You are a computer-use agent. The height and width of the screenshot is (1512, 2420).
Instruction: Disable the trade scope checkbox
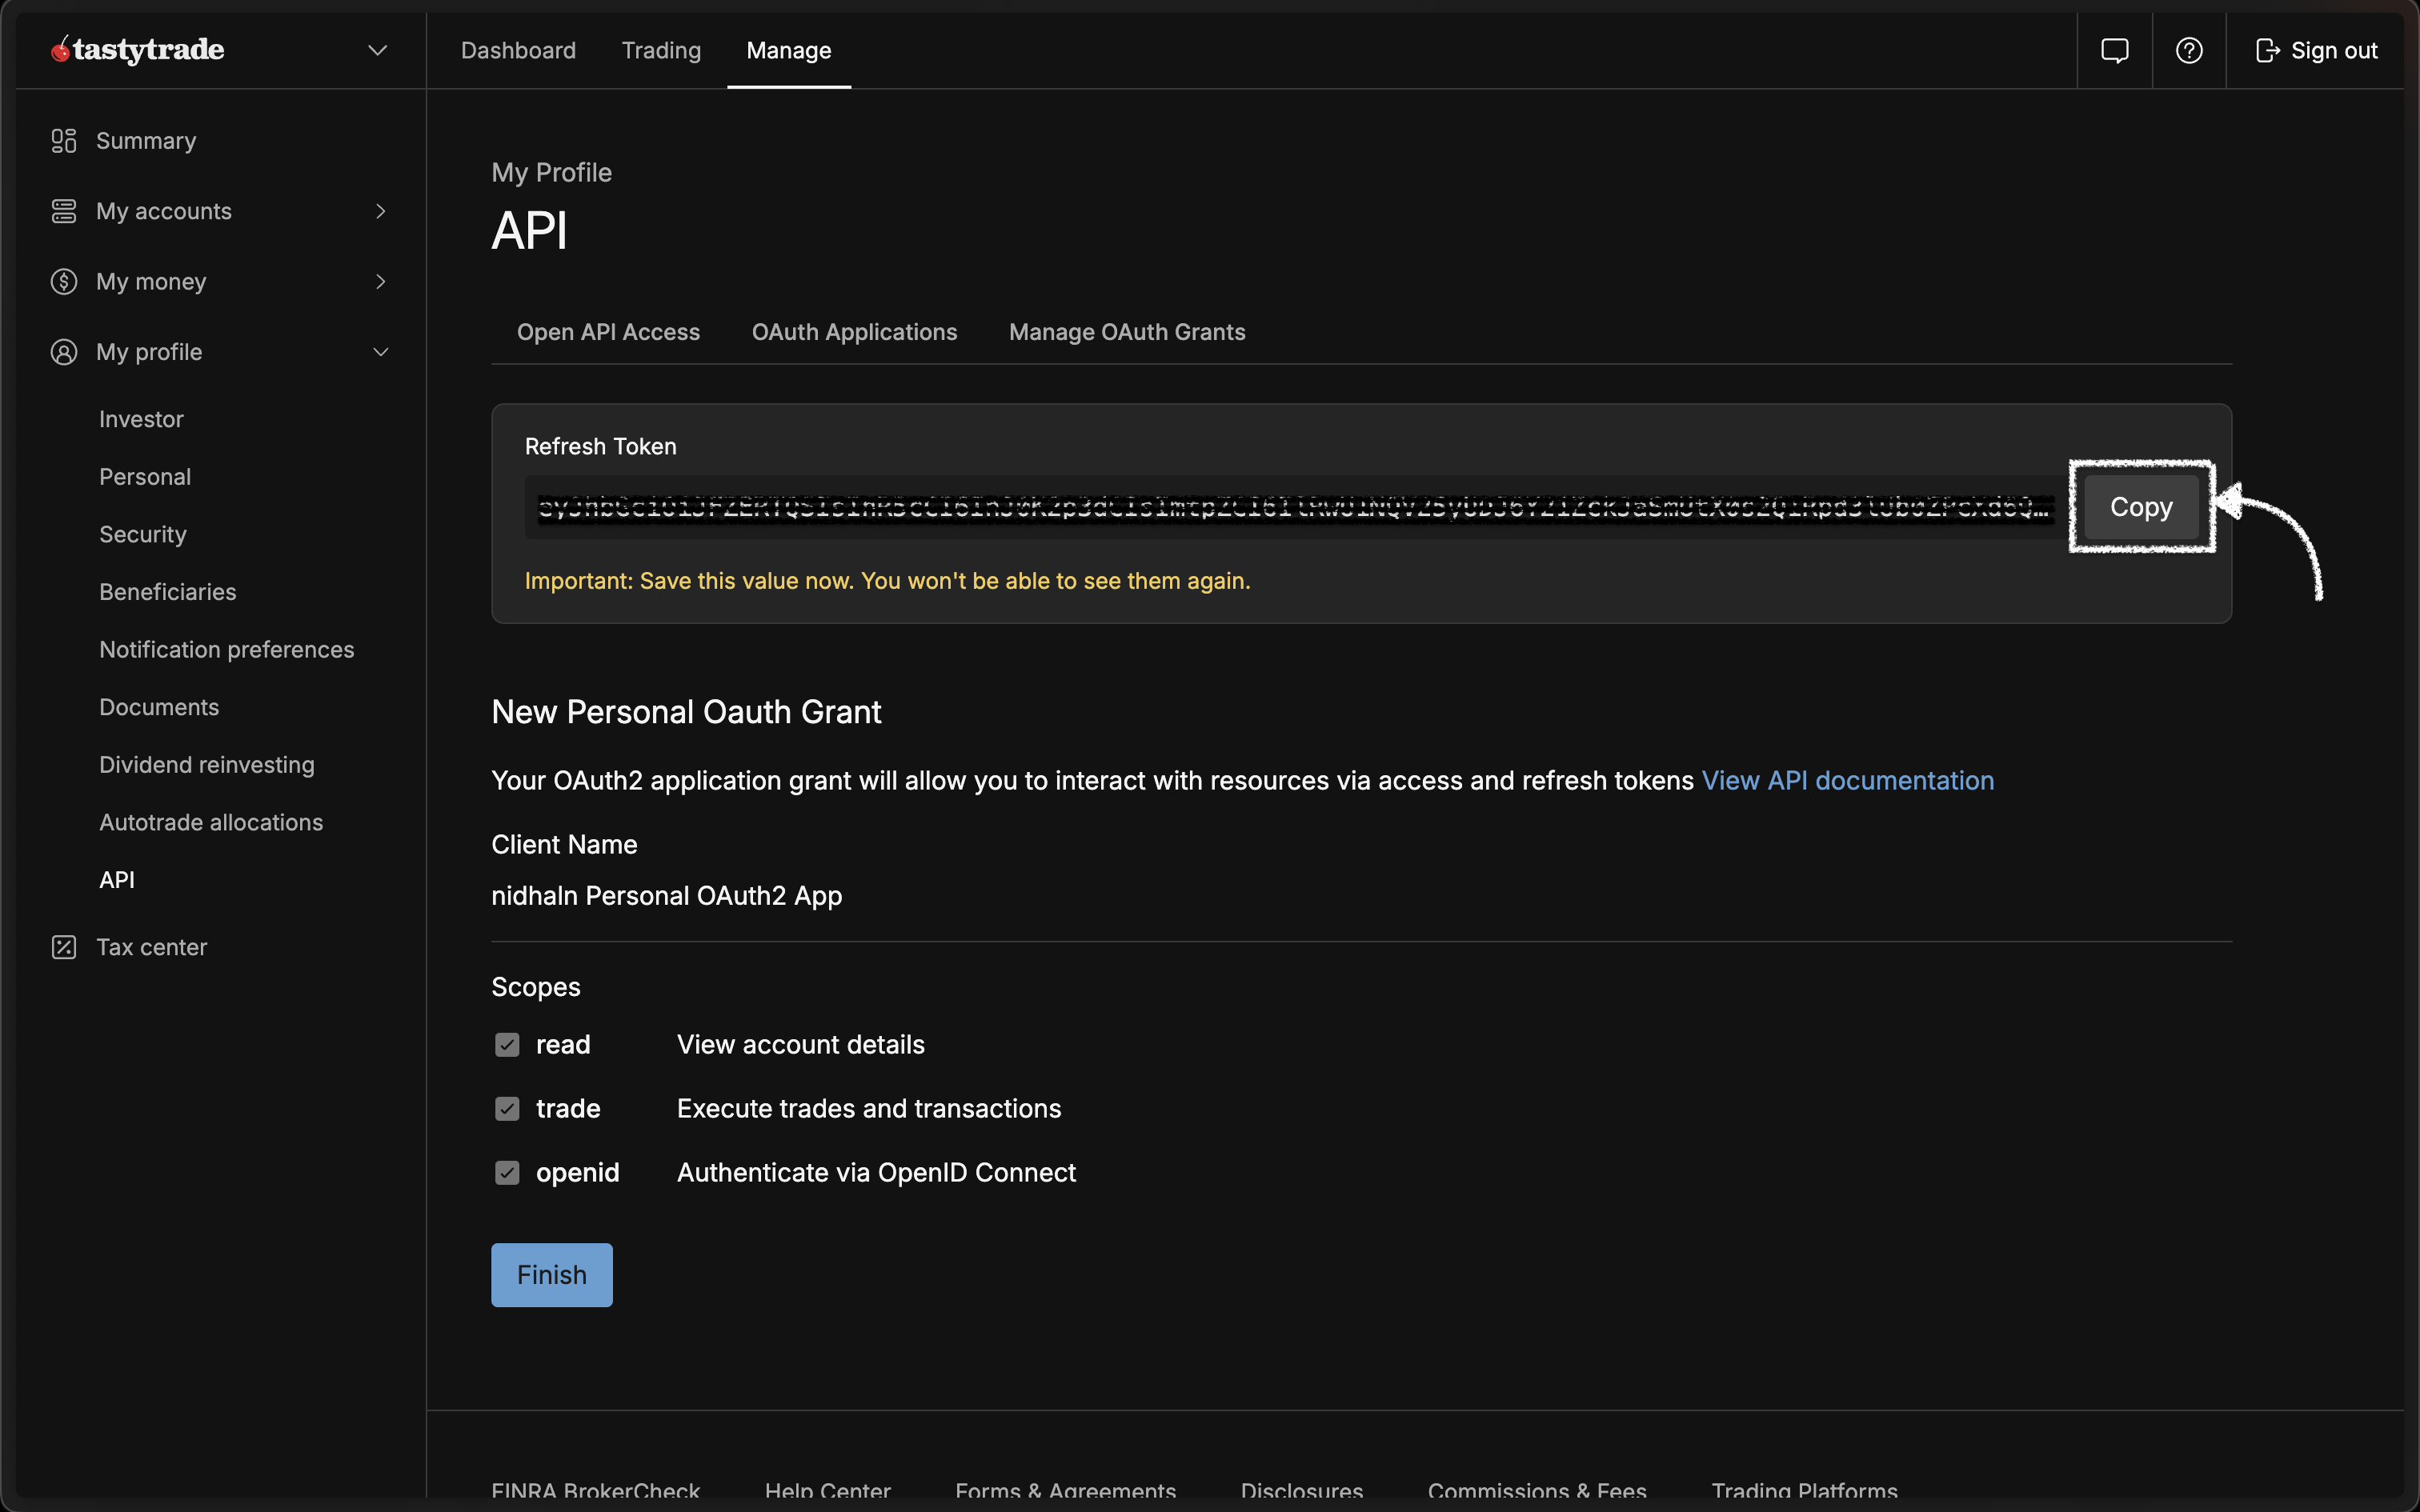click(x=507, y=1108)
